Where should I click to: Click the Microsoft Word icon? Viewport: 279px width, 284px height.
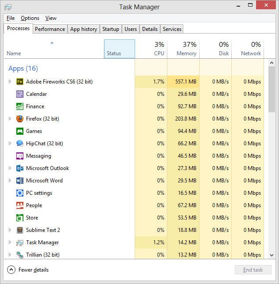click(20, 181)
